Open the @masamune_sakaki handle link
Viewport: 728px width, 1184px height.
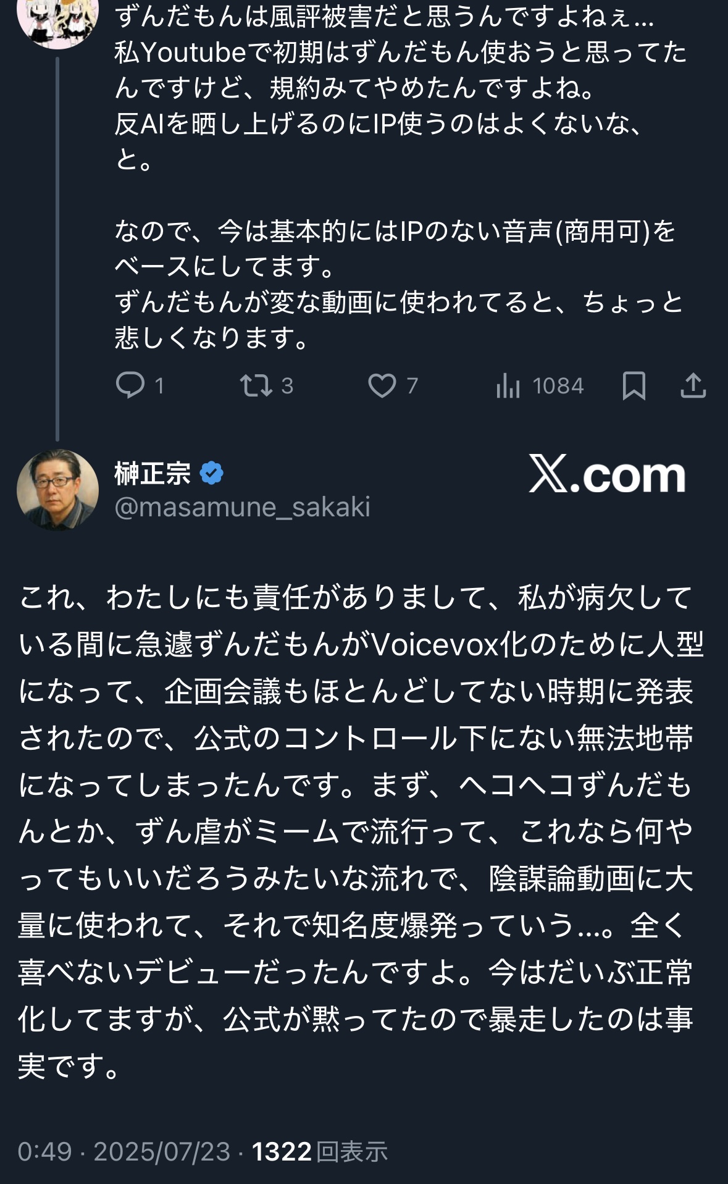click(x=242, y=507)
